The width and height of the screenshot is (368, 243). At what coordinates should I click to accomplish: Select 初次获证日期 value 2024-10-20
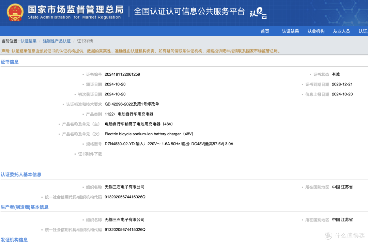(115, 94)
